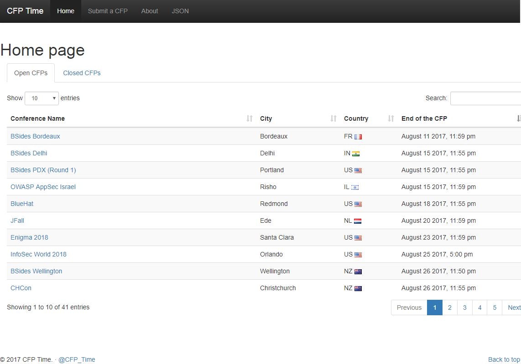Click the Back to top link
Image resolution: width=521 pixels, height=364 pixels.
pos(504,360)
